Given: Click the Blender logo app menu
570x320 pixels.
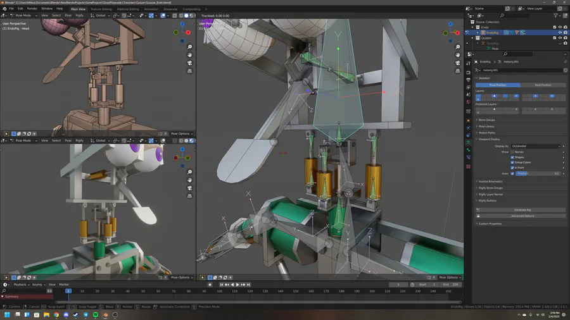Looking at the screenshot, I should point(4,9).
